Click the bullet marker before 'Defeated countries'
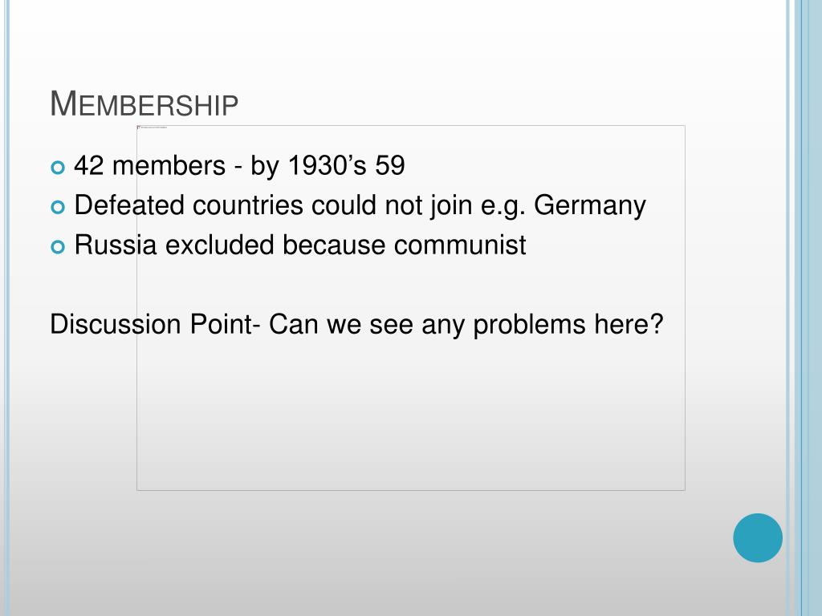Viewport: 822px width, 616px height. (x=58, y=208)
